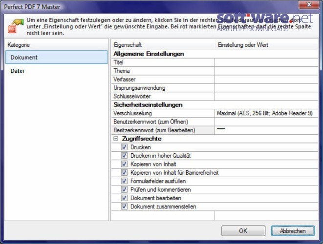
Task: Select the Dokument category
Action: point(57,57)
